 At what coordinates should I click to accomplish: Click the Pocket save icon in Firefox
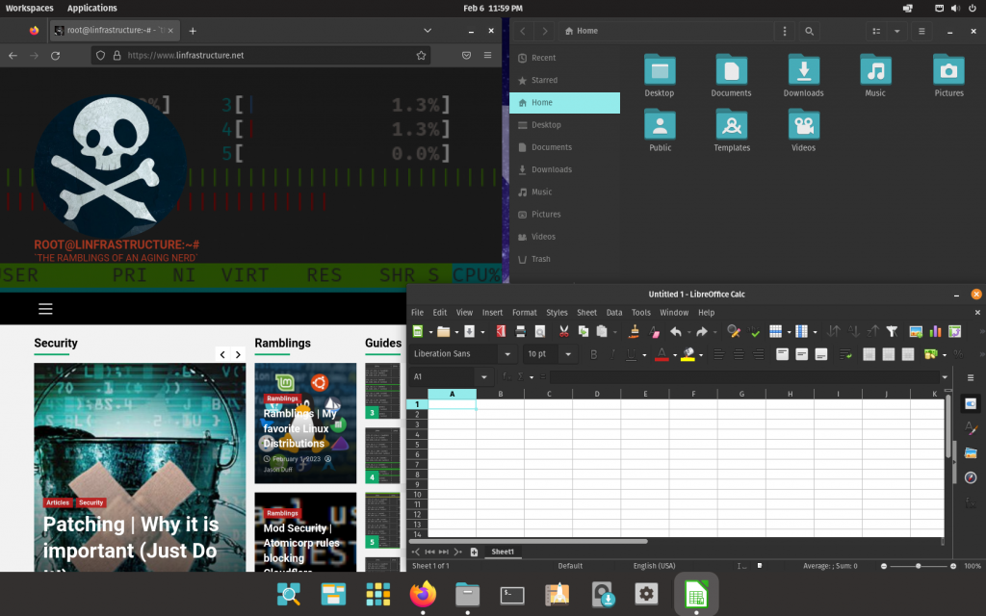[x=467, y=55]
